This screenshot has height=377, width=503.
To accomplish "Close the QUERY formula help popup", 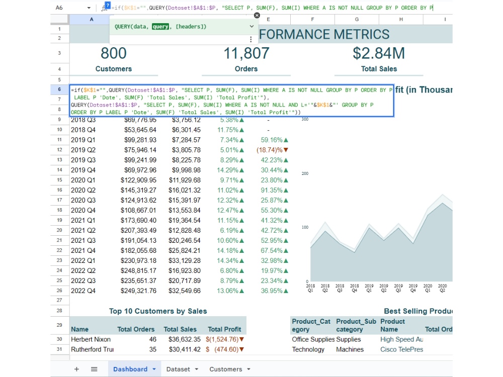I will tap(257, 15).
